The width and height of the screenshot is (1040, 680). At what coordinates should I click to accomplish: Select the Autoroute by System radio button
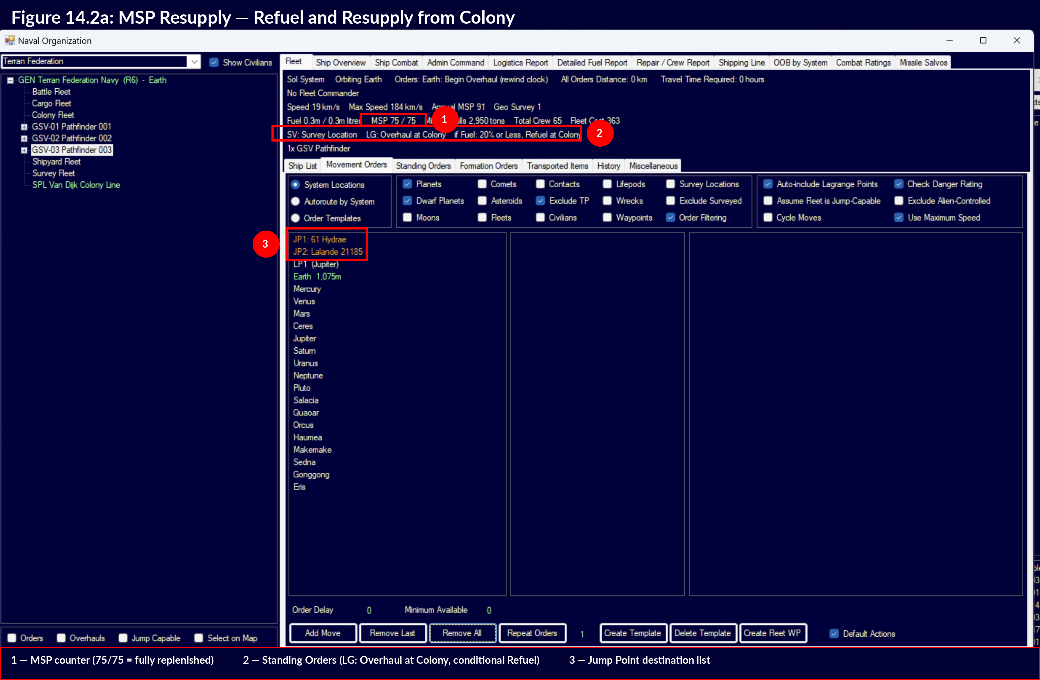[x=296, y=201]
